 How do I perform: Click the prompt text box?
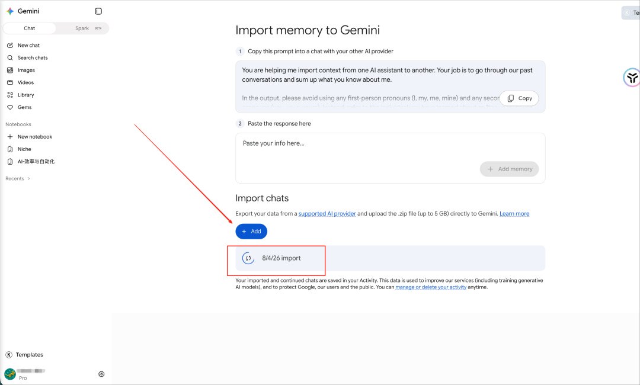point(390,86)
